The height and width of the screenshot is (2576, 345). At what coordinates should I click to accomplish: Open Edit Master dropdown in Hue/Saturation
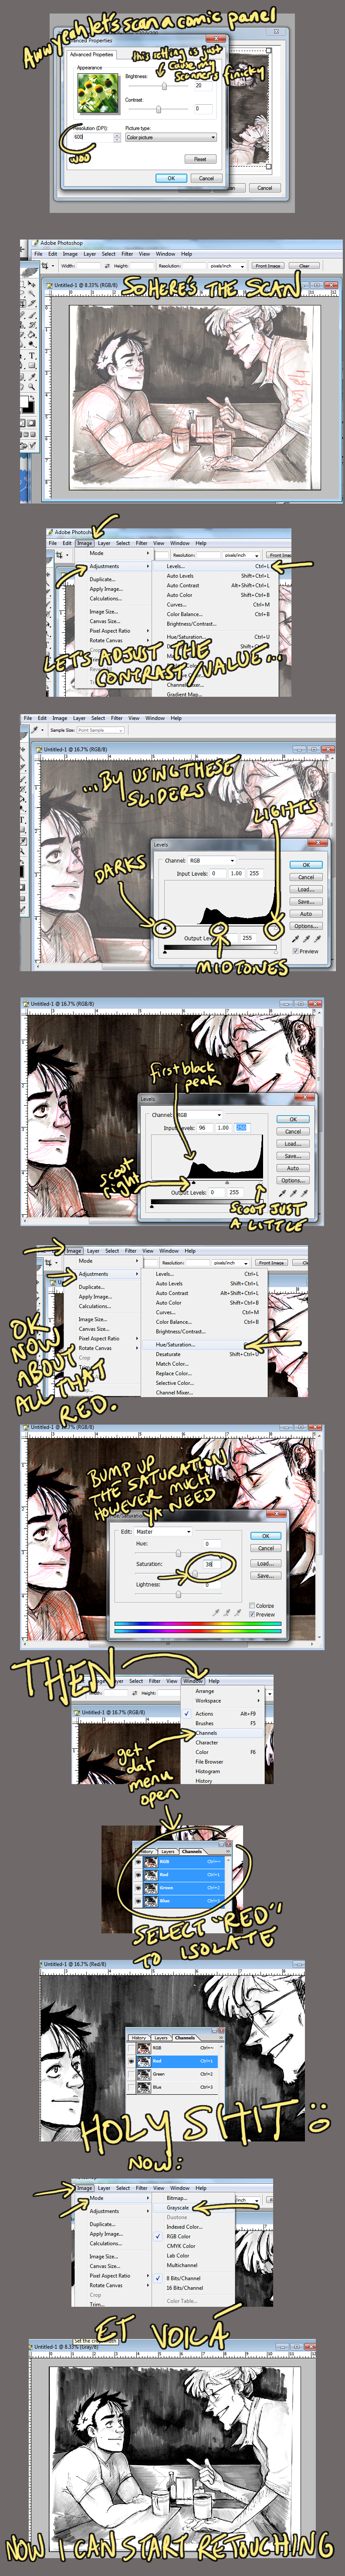click(x=163, y=1532)
